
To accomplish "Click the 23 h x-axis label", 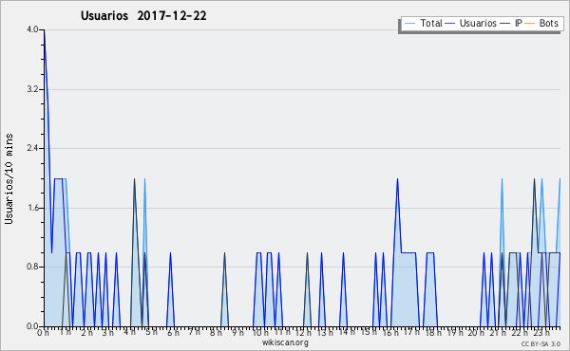I will [x=541, y=332].
